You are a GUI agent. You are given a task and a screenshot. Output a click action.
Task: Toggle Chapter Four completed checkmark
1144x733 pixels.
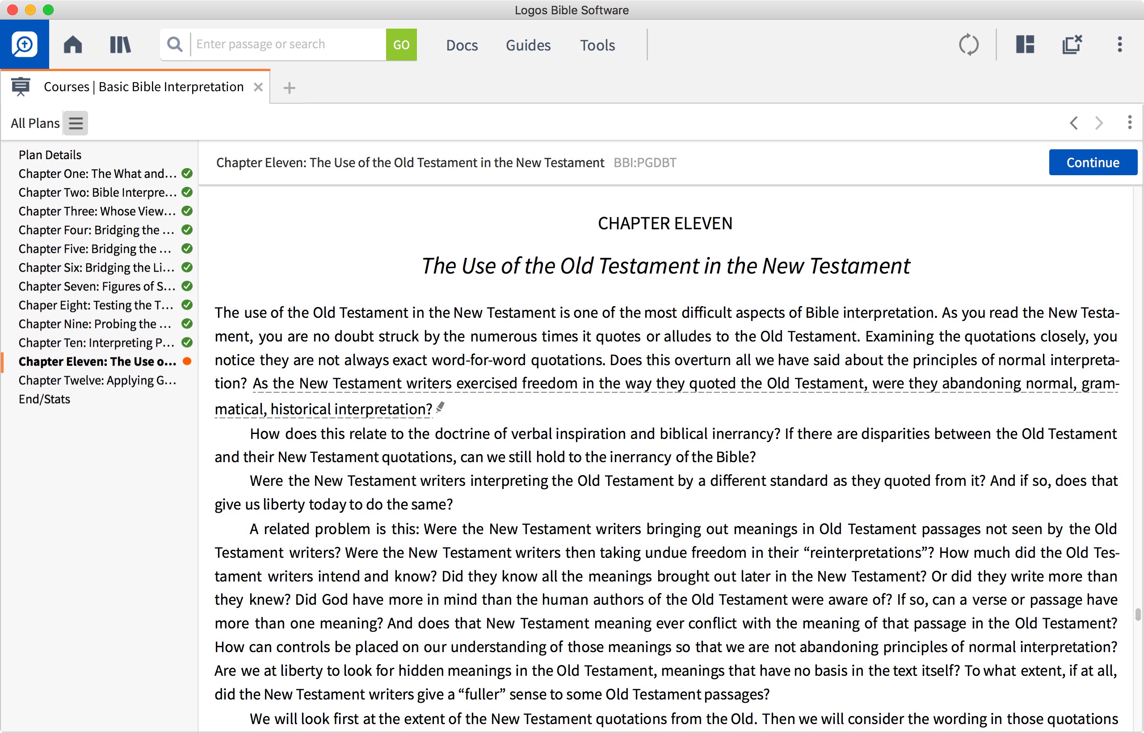pyautogui.click(x=187, y=230)
